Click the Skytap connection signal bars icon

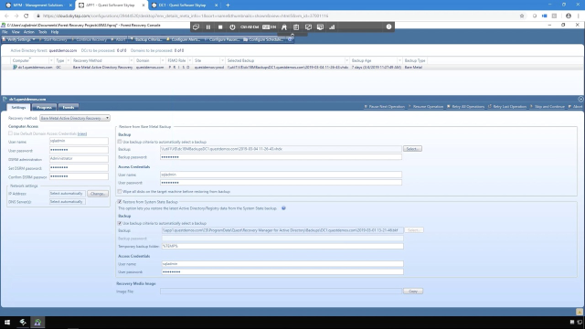332,27
